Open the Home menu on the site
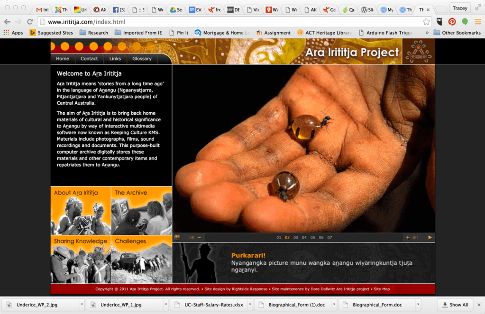The height and width of the screenshot is (314, 485). (63, 59)
